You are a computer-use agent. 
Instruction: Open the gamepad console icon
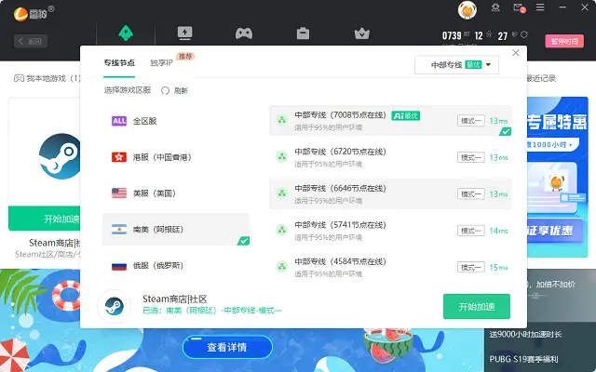(x=244, y=33)
